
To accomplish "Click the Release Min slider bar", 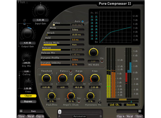I will (x=56, y=55).
